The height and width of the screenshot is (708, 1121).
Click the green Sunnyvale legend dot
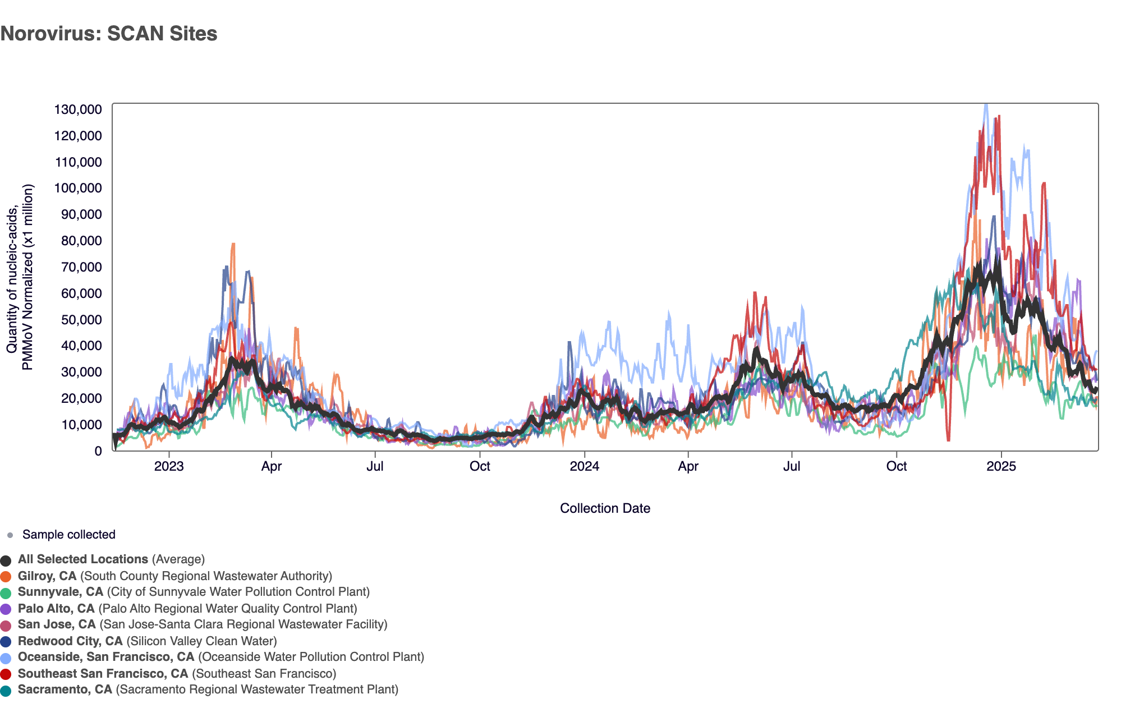pyautogui.click(x=6, y=593)
